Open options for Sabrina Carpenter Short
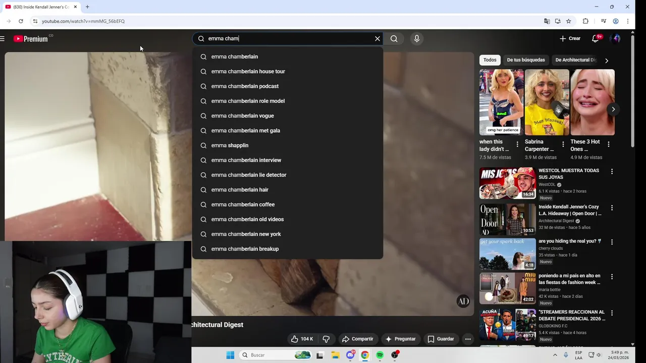This screenshot has width=646, height=363. [x=563, y=144]
